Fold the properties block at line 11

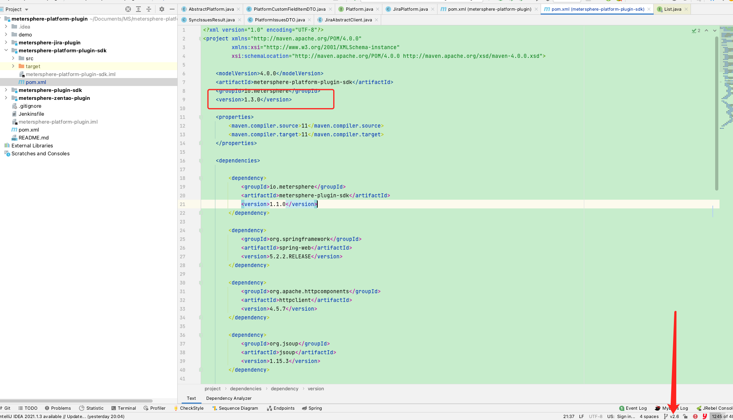(201, 117)
